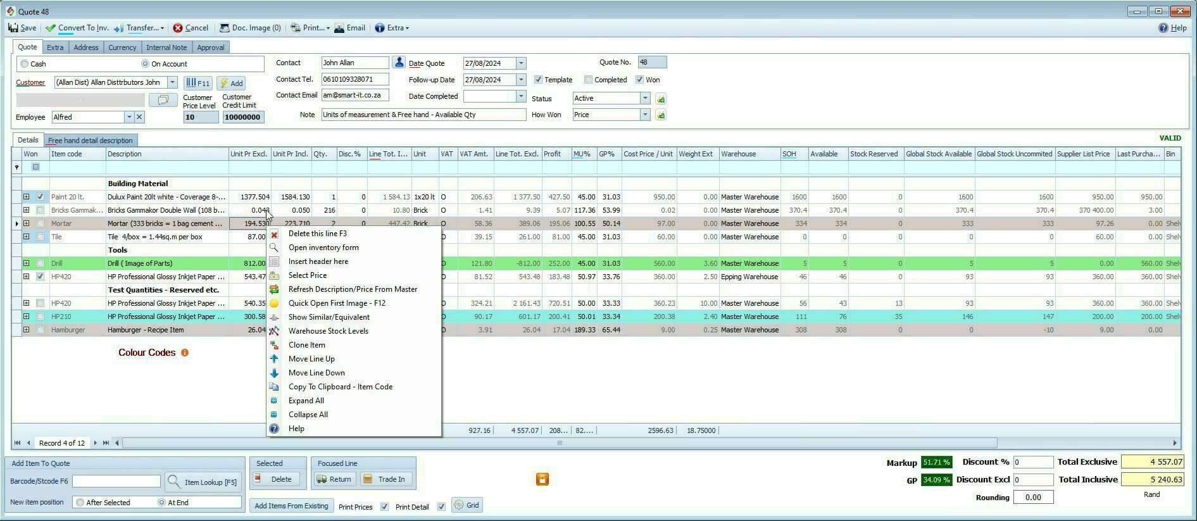The image size is (1197, 521).
Task: Choose Select Price from context menu
Action: click(x=308, y=275)
